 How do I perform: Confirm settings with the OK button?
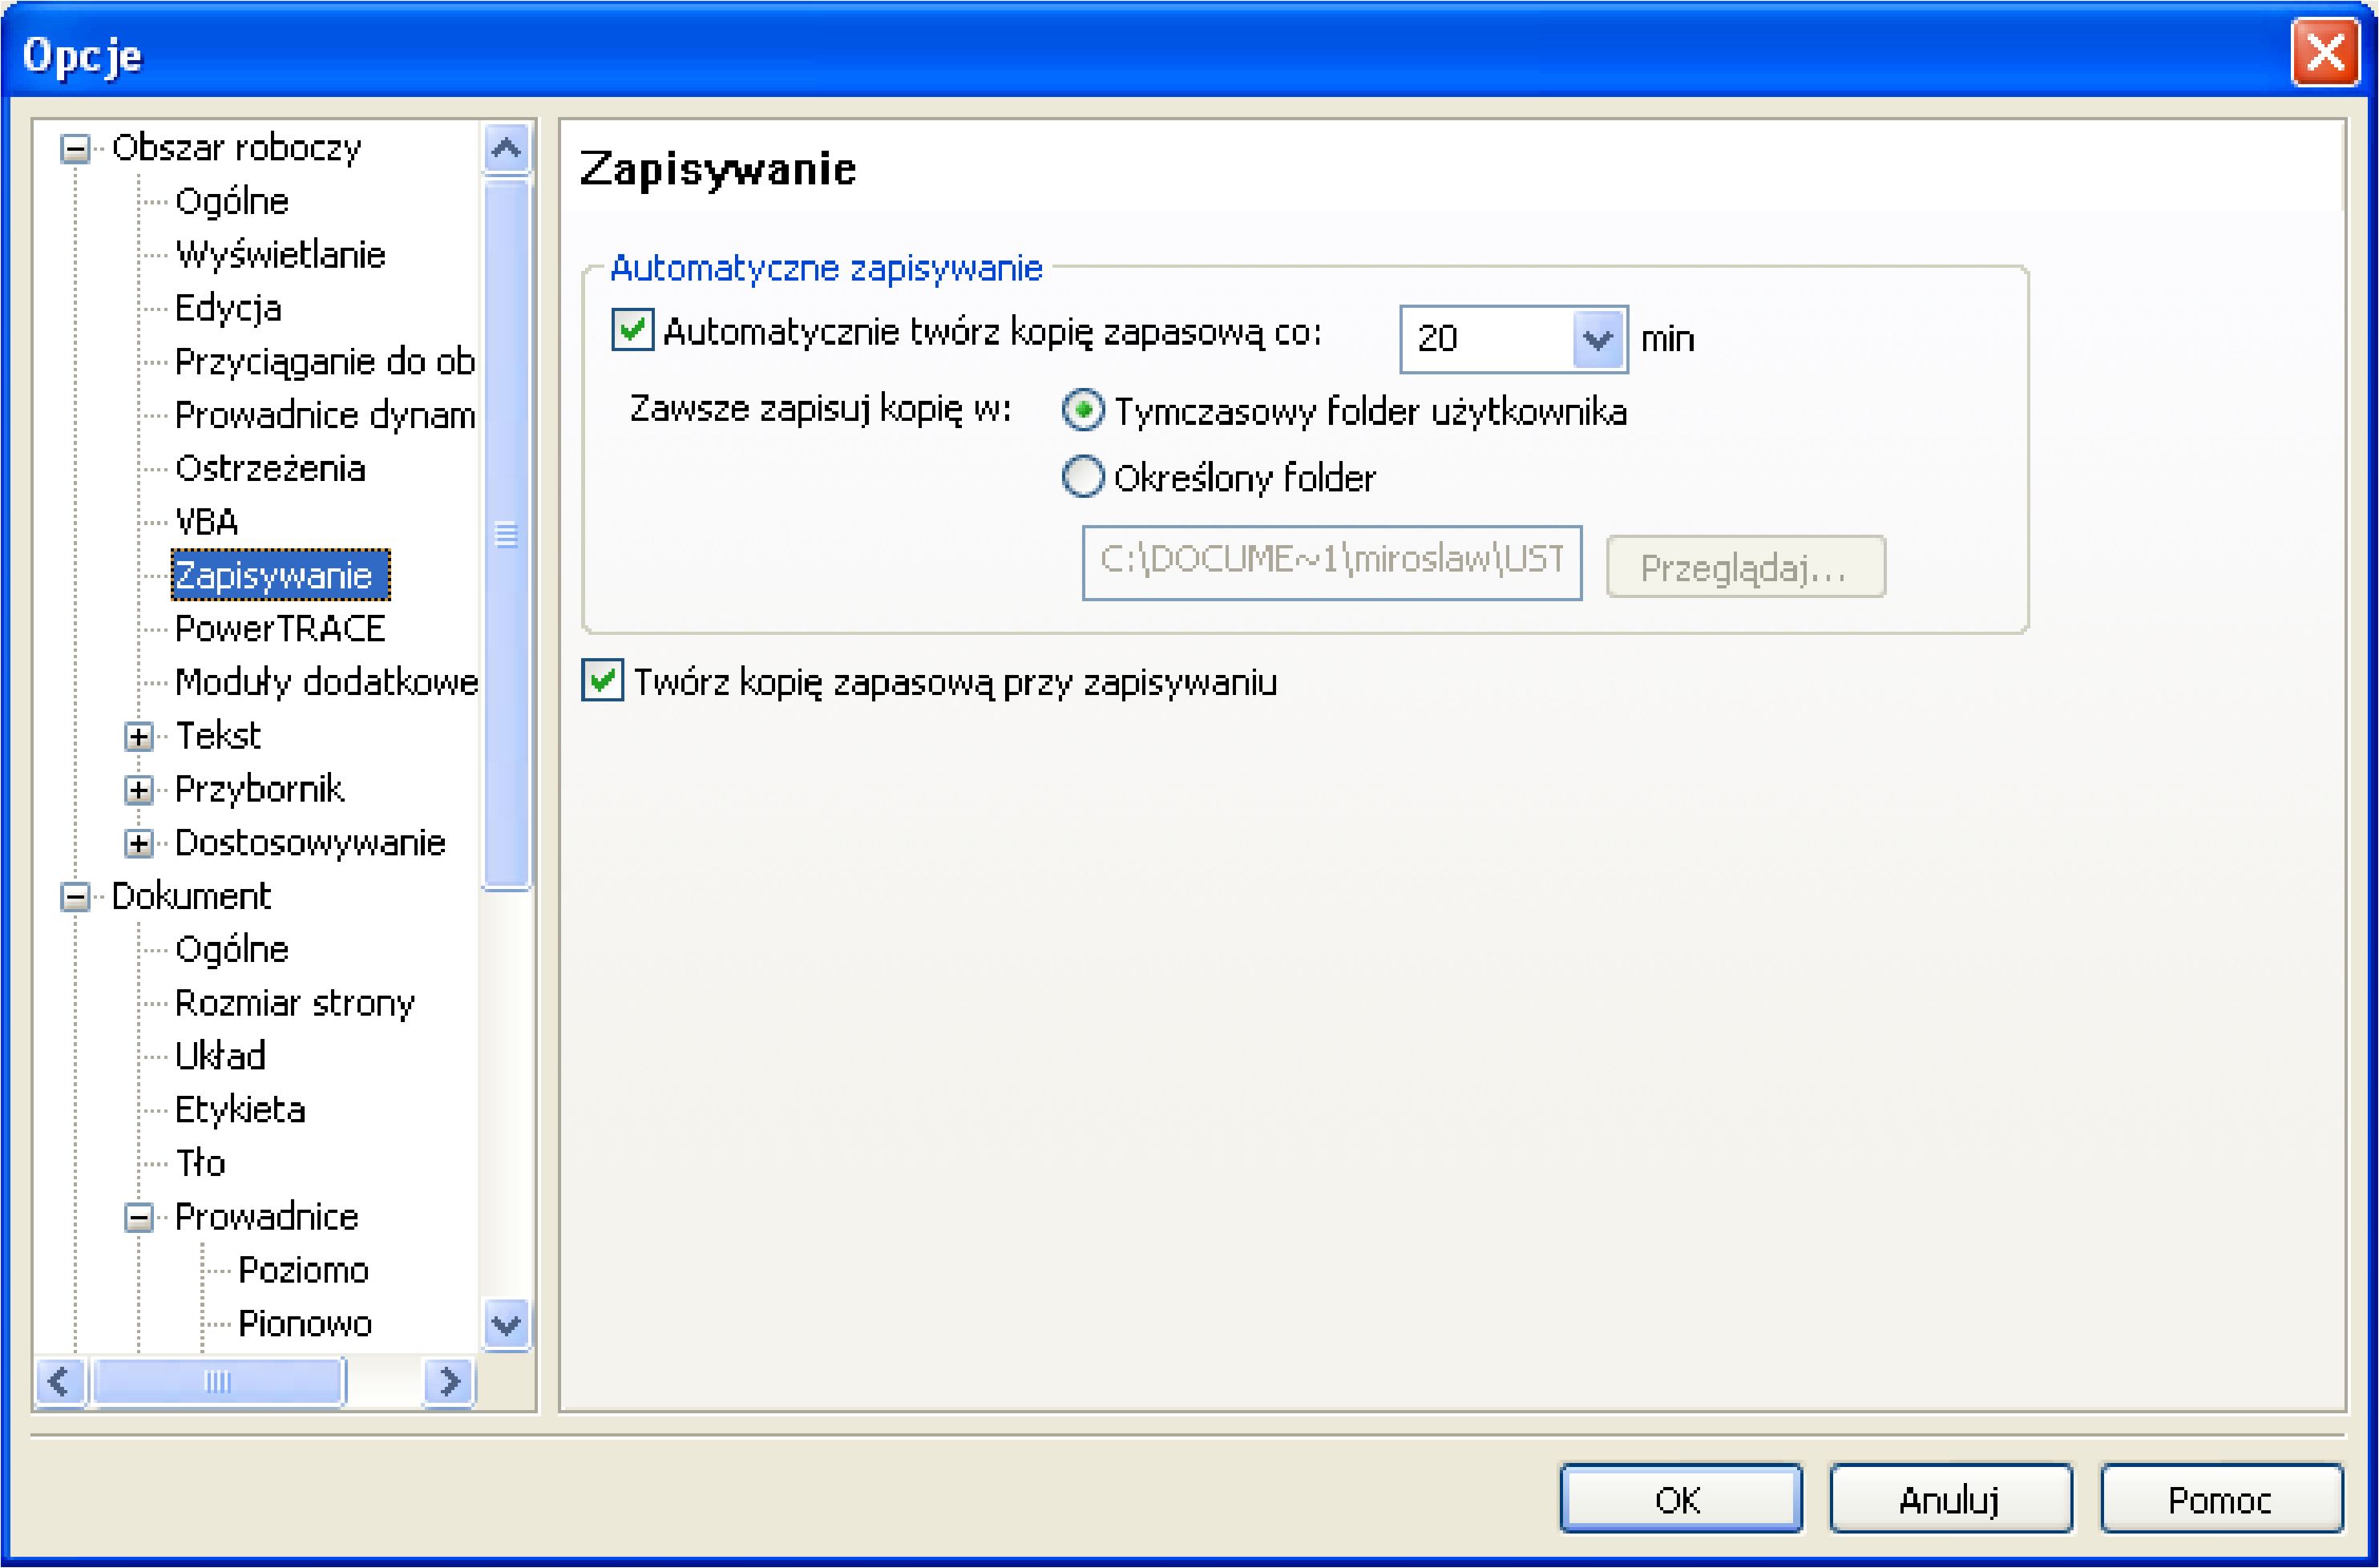point(1679,1499)
